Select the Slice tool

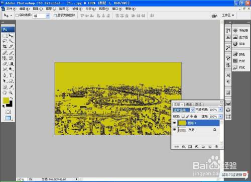pos(11,46)
